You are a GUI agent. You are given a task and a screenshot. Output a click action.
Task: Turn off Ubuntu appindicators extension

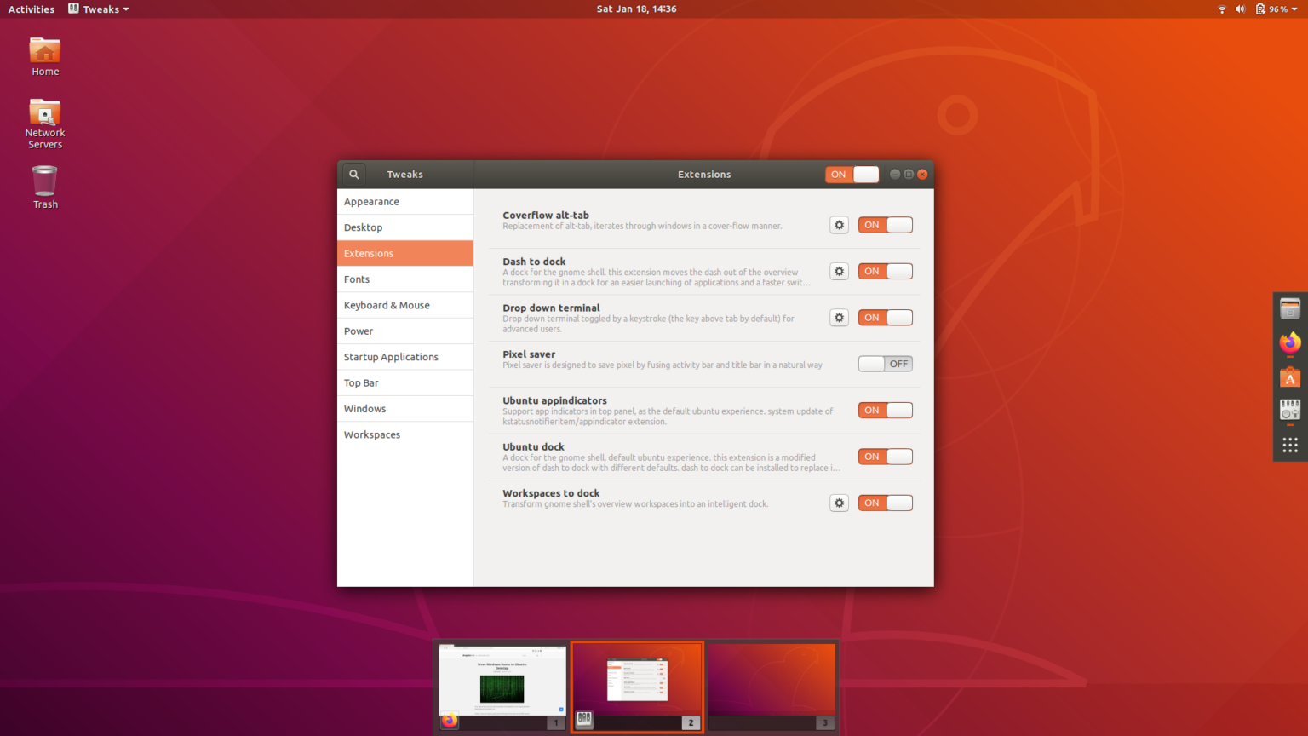click(885, 410)
